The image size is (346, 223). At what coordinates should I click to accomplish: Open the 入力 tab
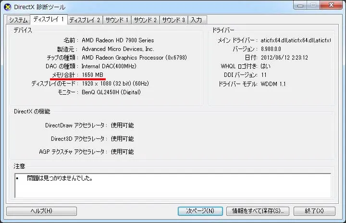[197, 20]
